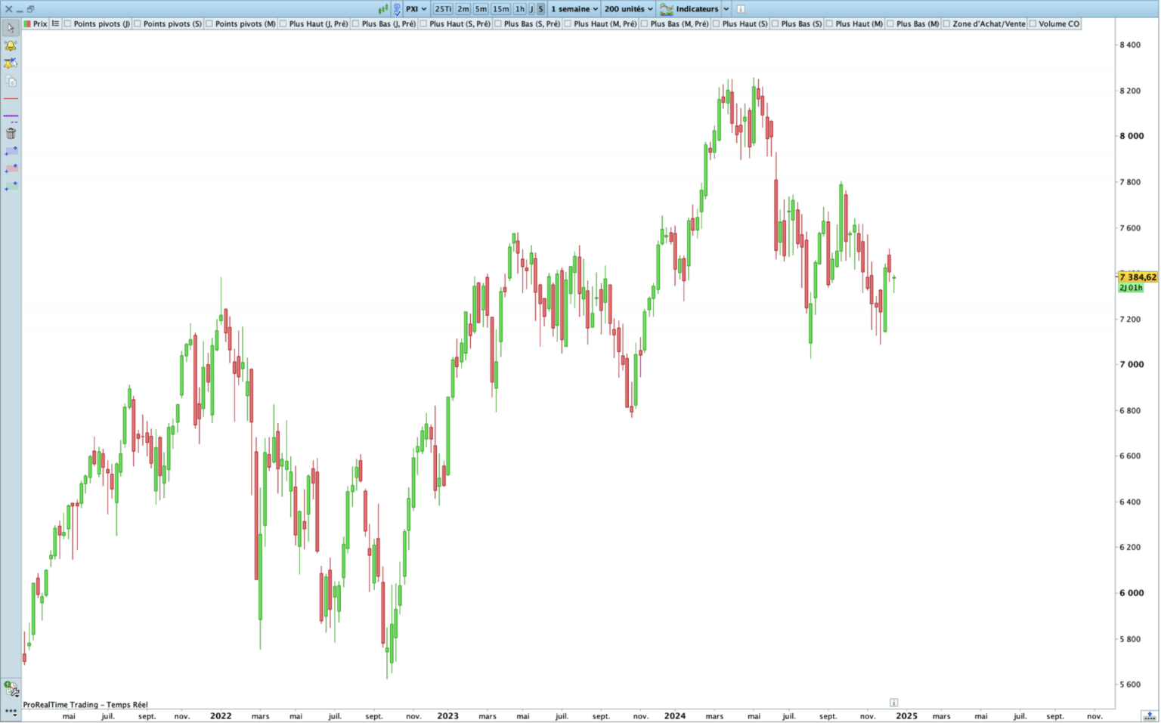This screenshot has width=1161, height=723.
Task: Click the green candlestick chart style icon
Action: pos(383,9)
